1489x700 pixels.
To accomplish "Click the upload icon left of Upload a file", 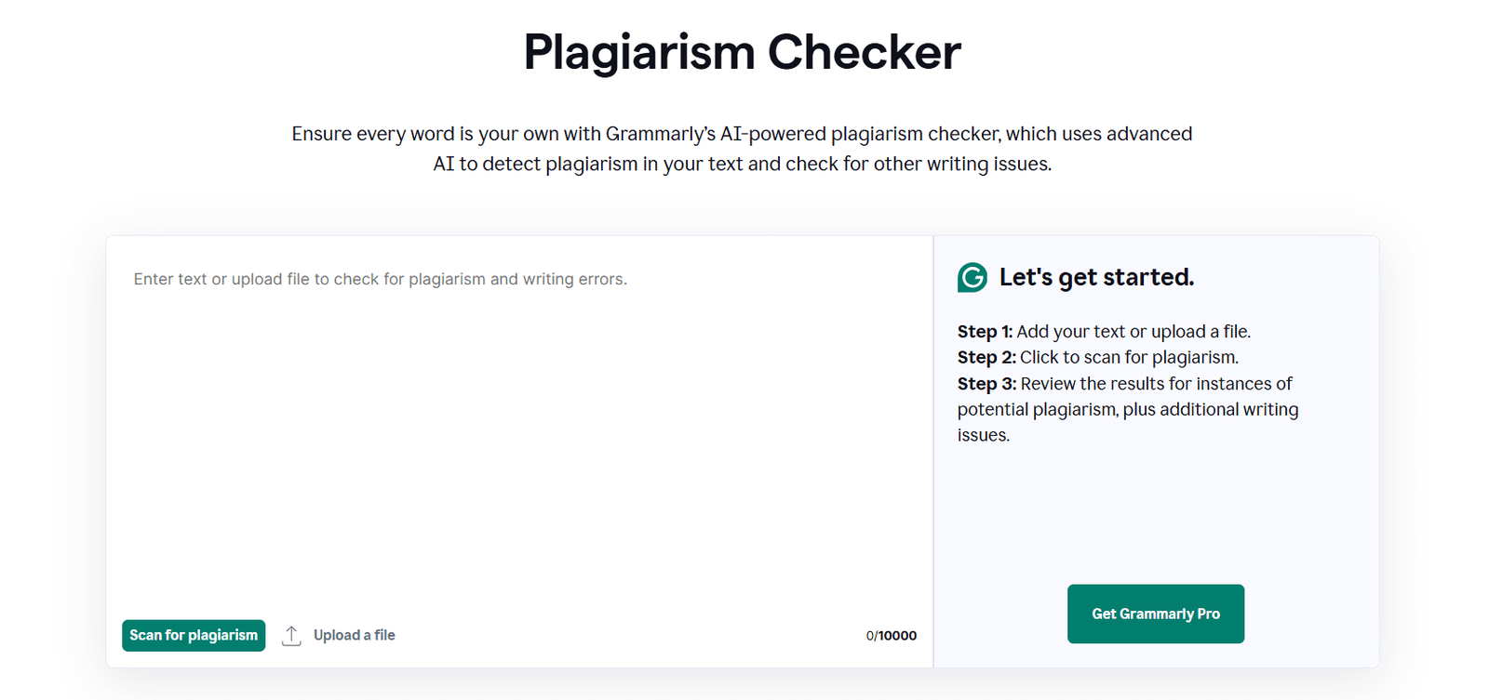I will (291, 634).
